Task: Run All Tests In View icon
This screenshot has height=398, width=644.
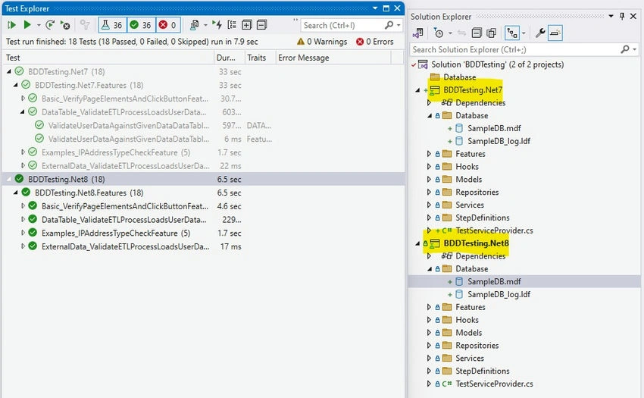Action: click(11, 25)
